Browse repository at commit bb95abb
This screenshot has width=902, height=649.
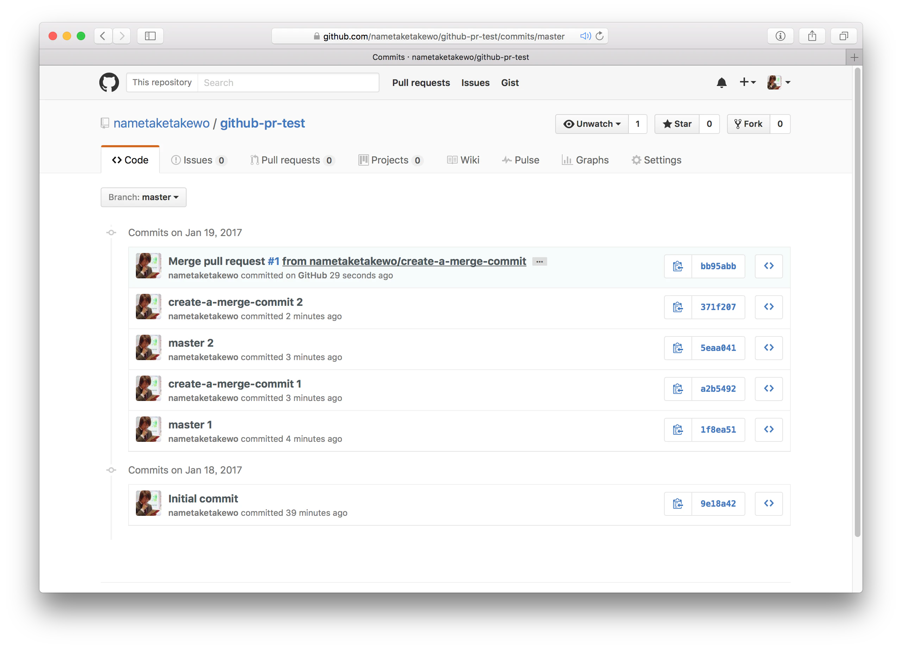point(769,266)
